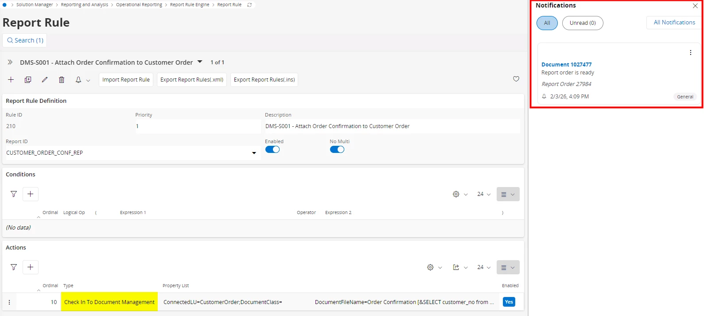704x316 pixels.
Task: Click the General tag on notification
Action: click(685, 97)
